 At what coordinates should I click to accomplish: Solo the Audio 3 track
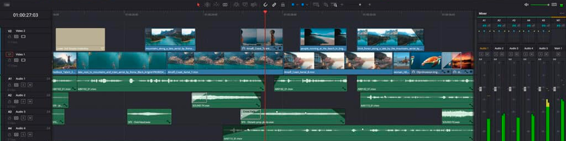click(x=23, y=118)
